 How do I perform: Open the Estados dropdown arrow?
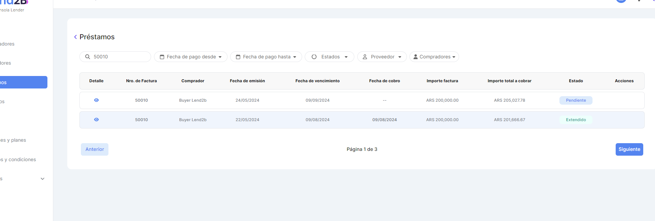[x=346, y=57]
